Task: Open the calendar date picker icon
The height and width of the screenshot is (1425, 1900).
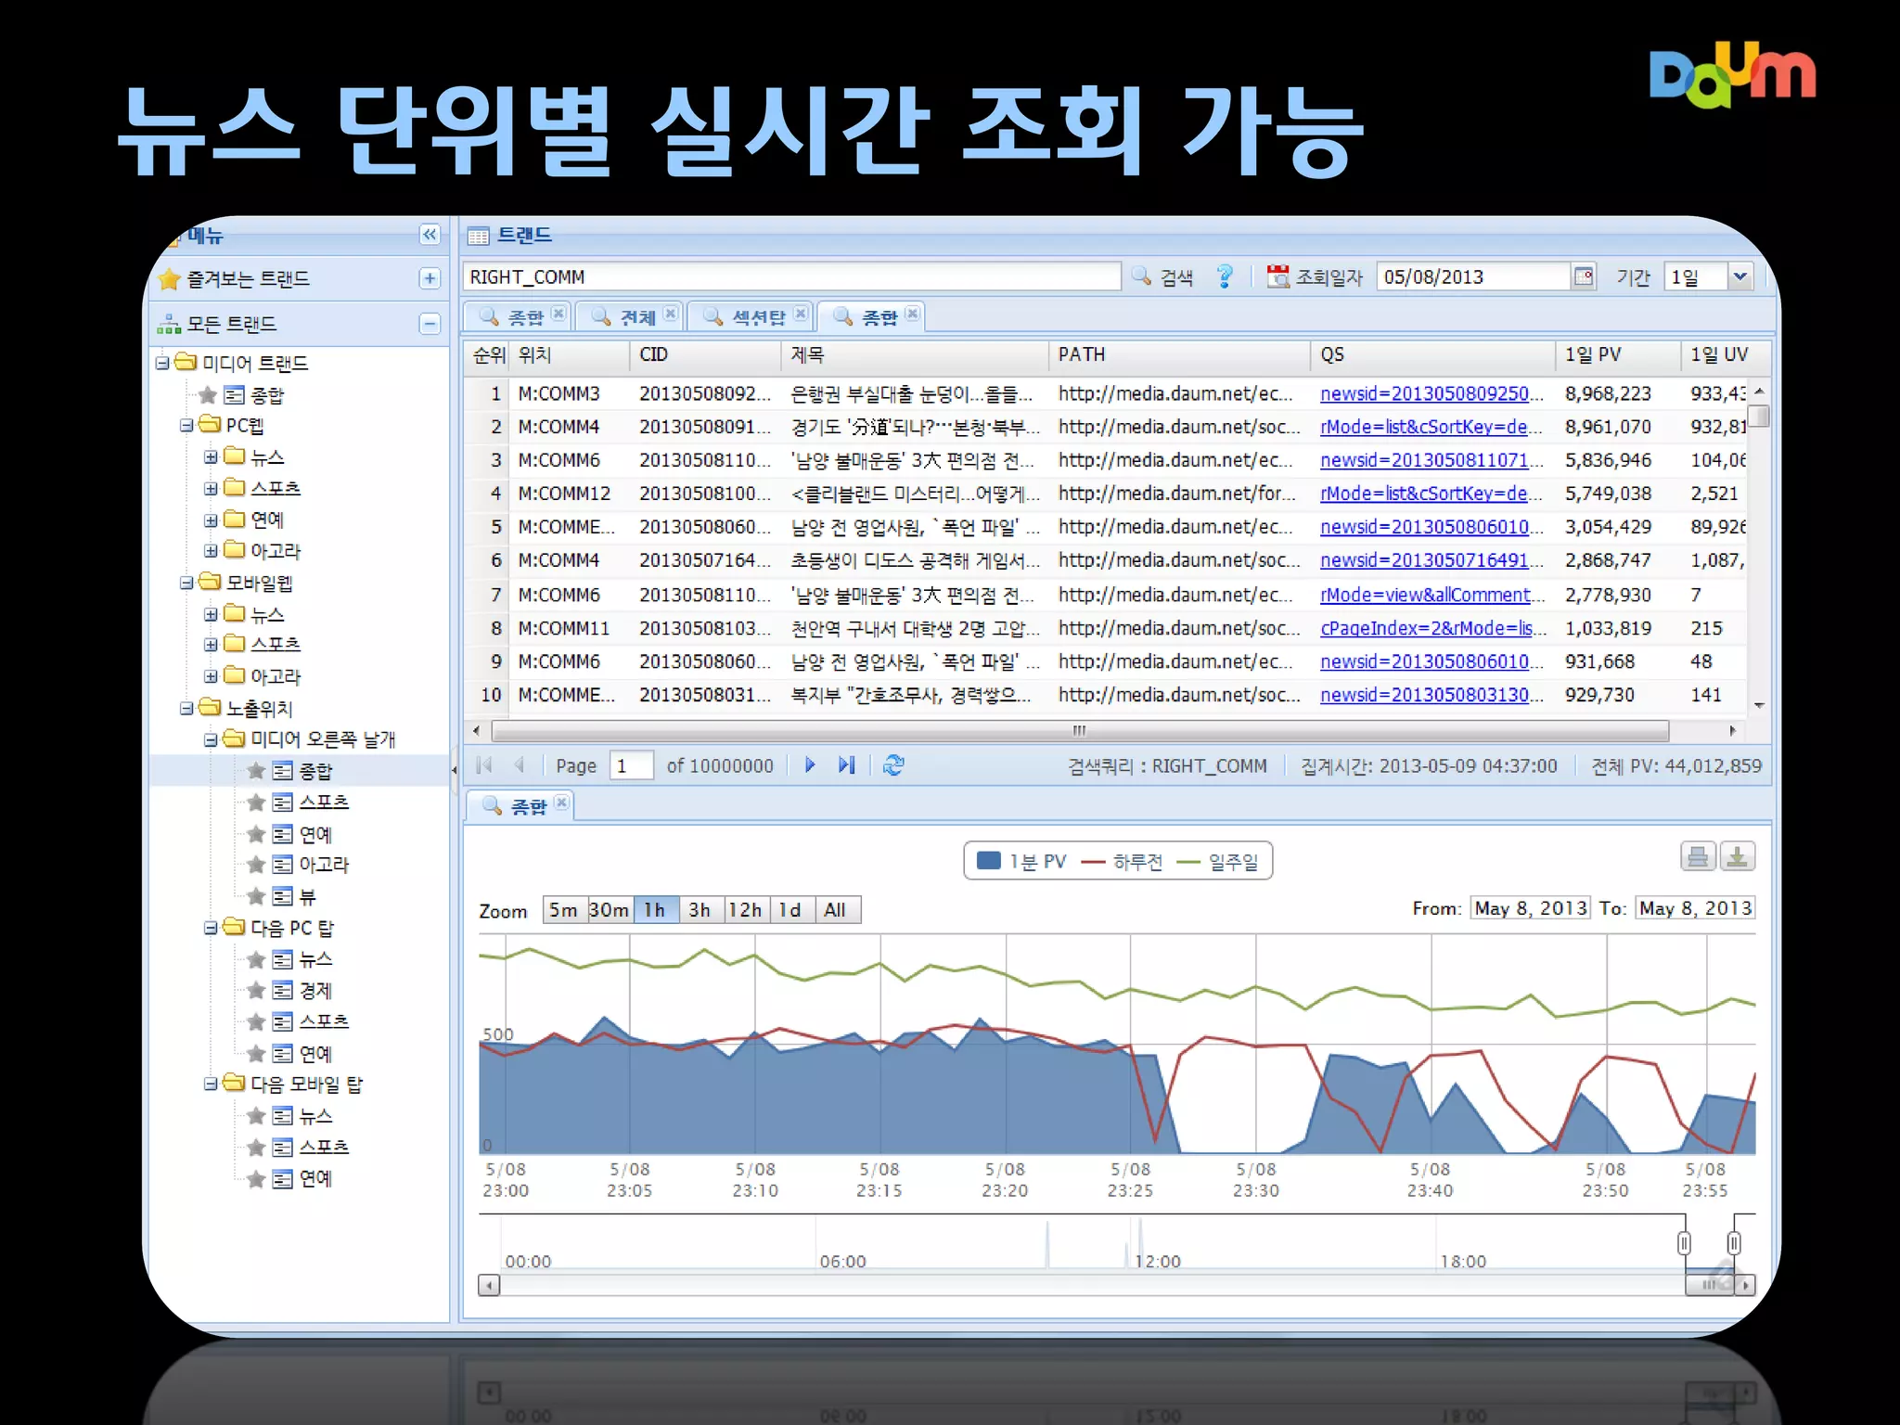Action: (1584, 276)
